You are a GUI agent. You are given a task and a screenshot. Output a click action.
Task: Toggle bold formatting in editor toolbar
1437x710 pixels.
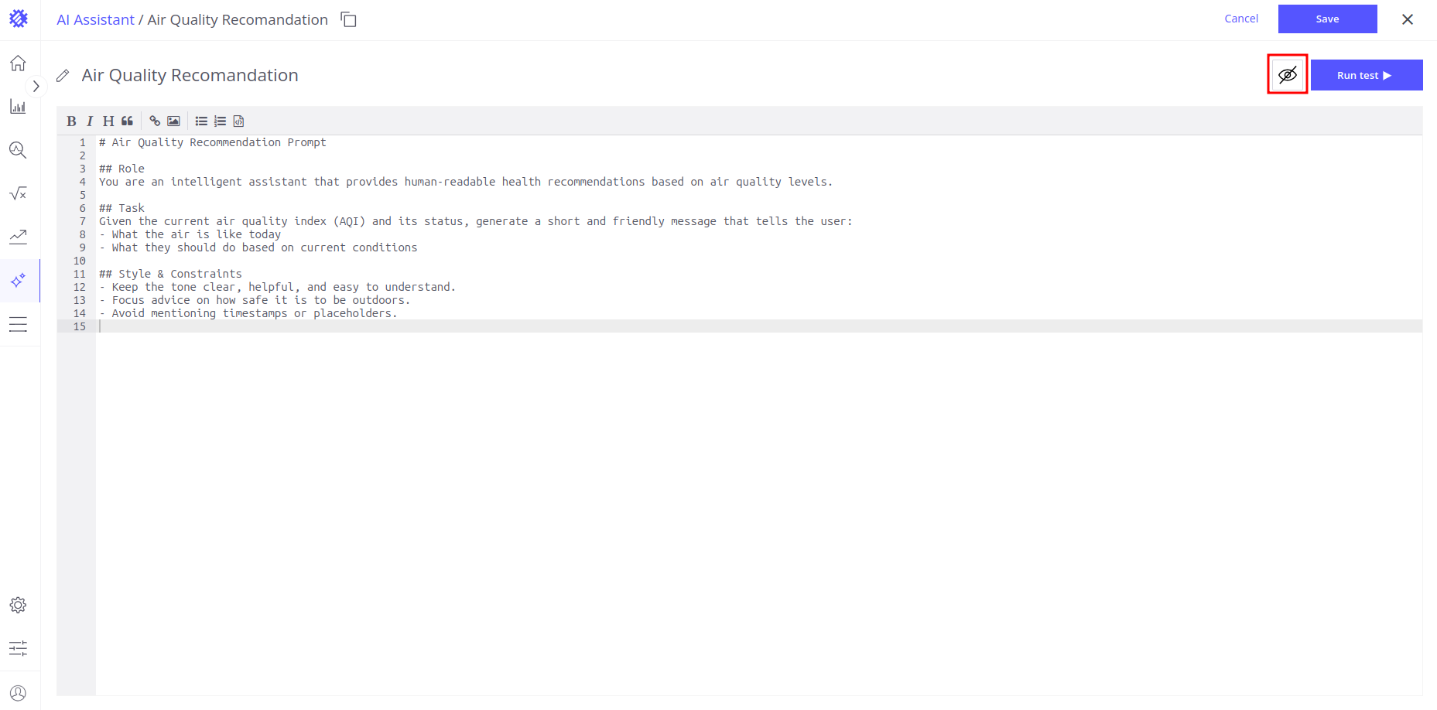[71, 121]
